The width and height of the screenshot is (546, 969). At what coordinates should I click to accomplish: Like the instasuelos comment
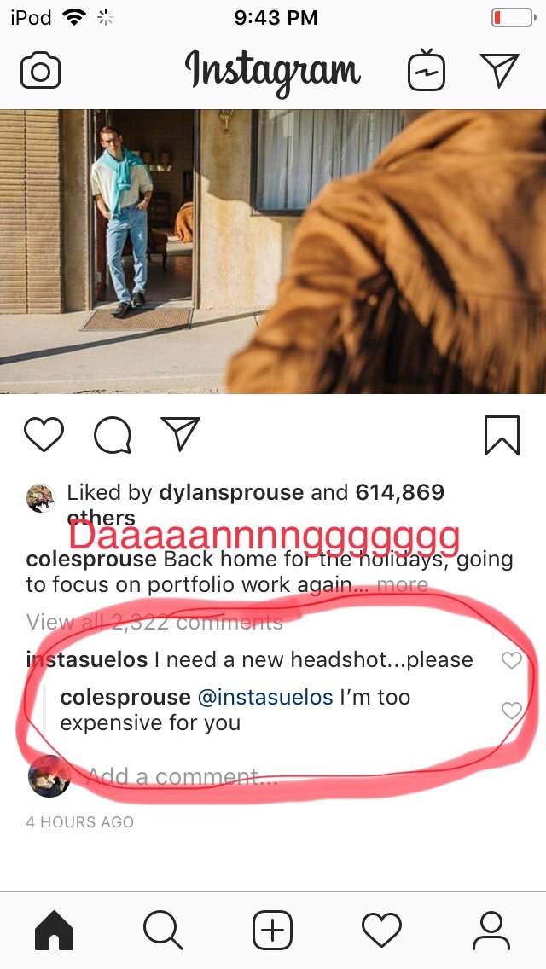coord(511,660)
